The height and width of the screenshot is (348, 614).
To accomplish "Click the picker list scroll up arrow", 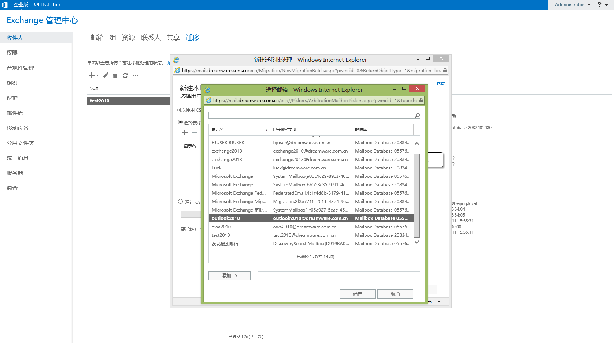I will pyautogui.click(x=417, y=143).
